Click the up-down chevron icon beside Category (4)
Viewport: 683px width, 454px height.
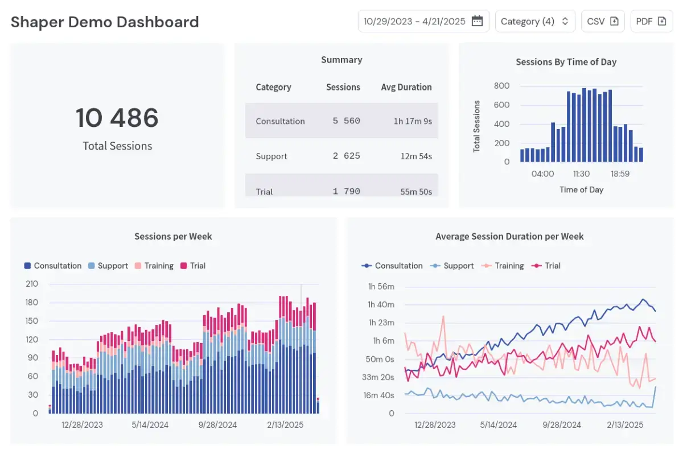[565, 21]
